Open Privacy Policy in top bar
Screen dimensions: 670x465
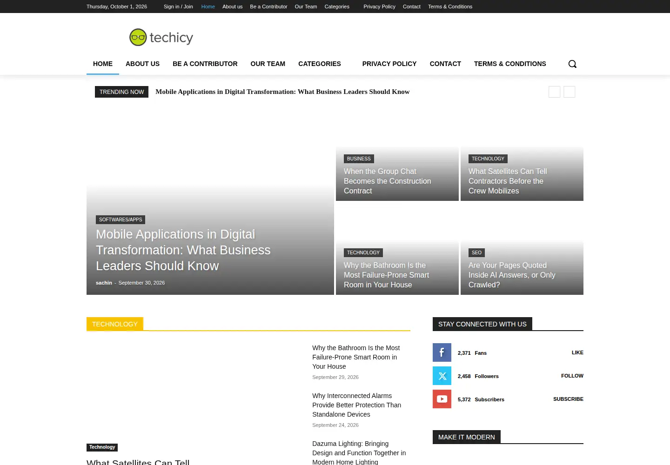coord(379,7)
